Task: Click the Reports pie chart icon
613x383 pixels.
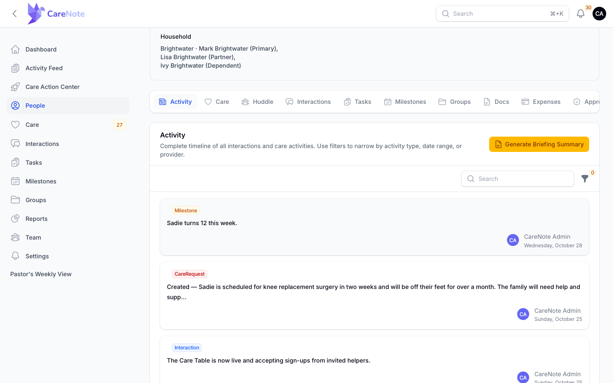Action: pos(15,219)
